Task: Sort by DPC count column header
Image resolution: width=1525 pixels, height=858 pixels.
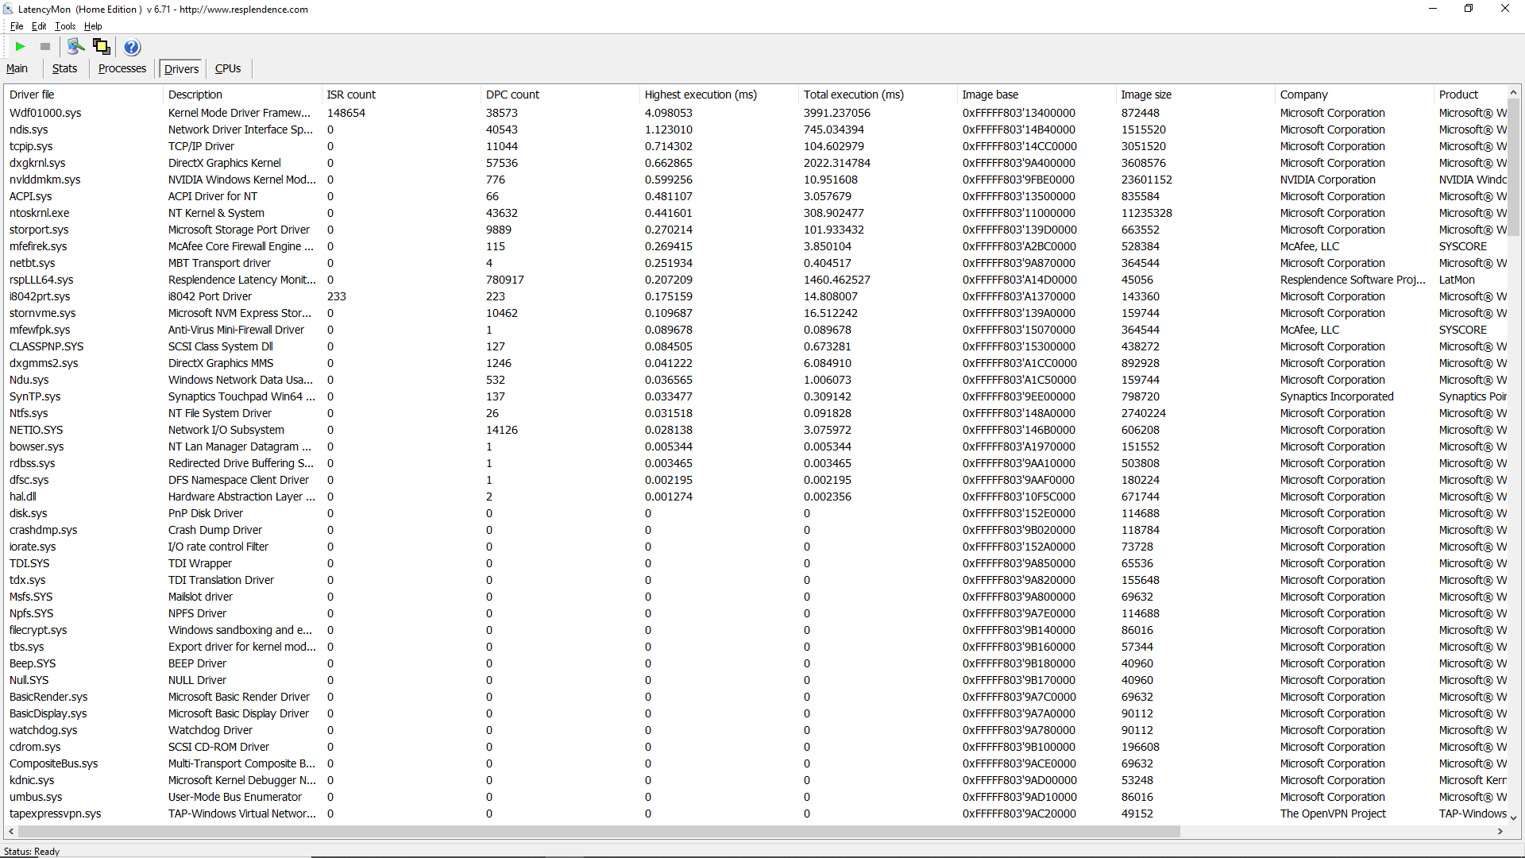Action: click(x=512, y=95)
